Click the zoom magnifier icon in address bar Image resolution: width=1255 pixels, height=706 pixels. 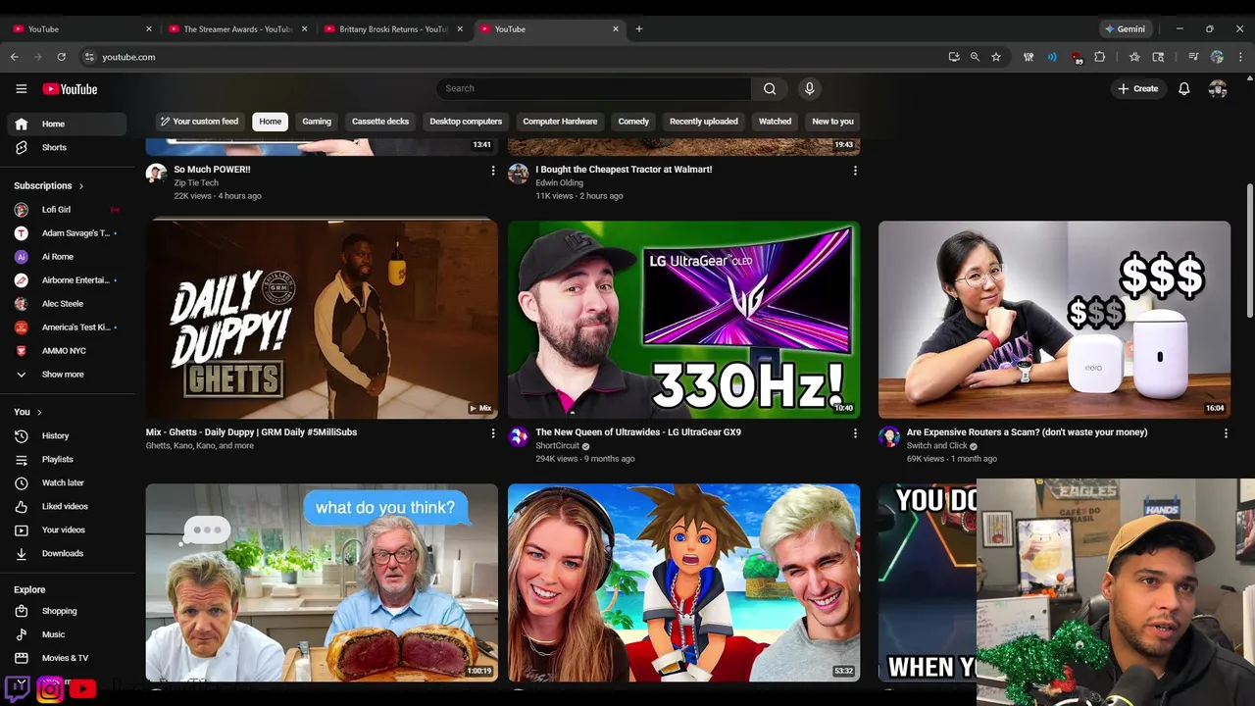tap(975, 57)
